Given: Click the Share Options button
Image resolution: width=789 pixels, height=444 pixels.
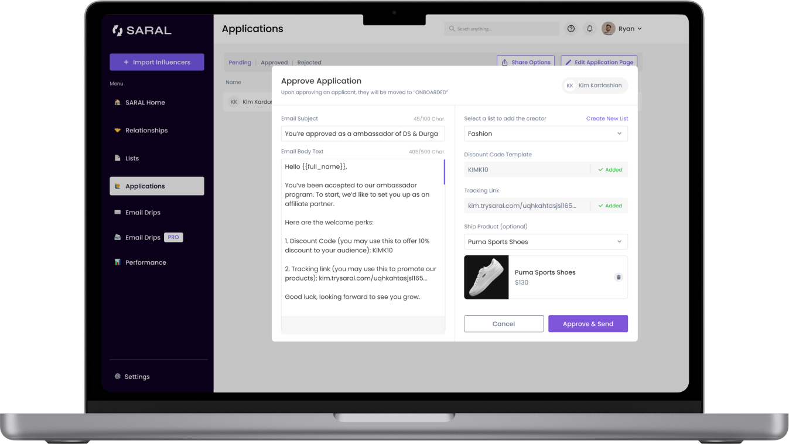Looking at the screenshot, I should (526, 62).
